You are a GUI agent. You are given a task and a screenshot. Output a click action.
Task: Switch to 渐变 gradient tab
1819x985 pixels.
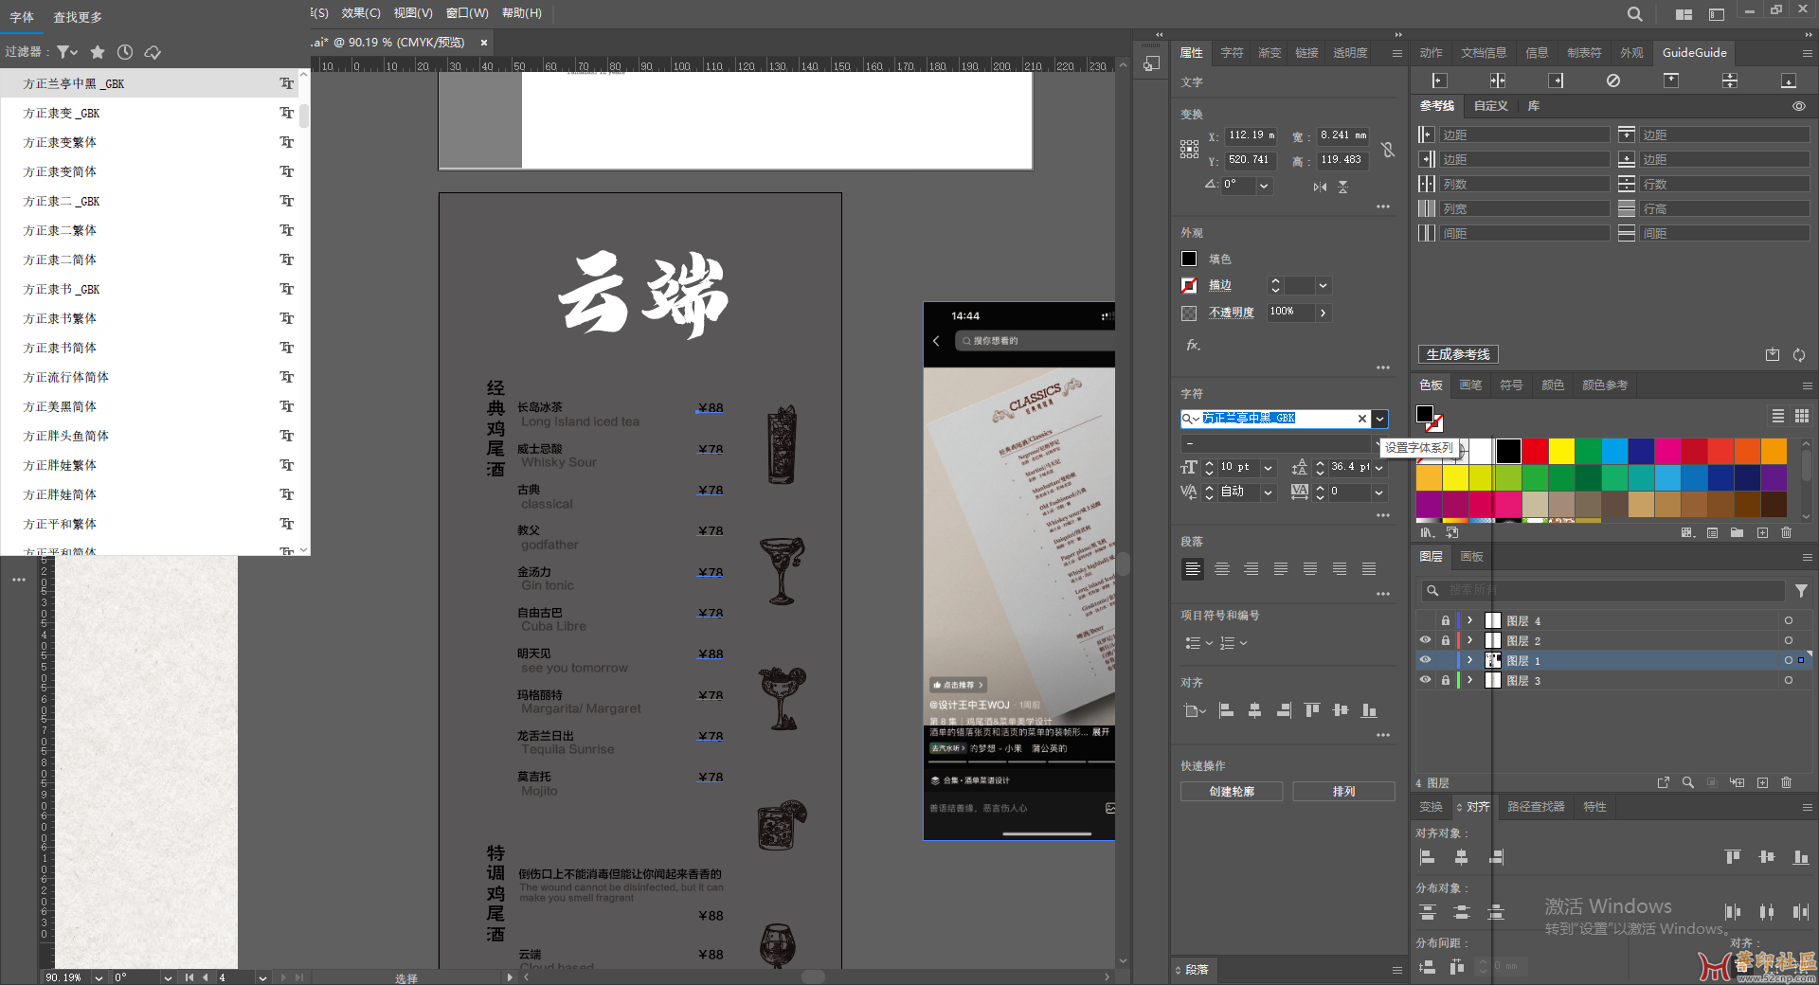point(1270,53)
